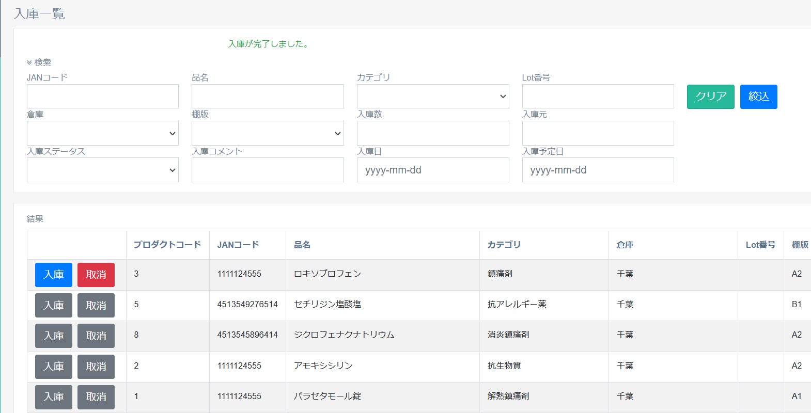811x413 pixels.
Task: Click the JANコード search input field
Action: pyautogui.click(x=102, y=97)
